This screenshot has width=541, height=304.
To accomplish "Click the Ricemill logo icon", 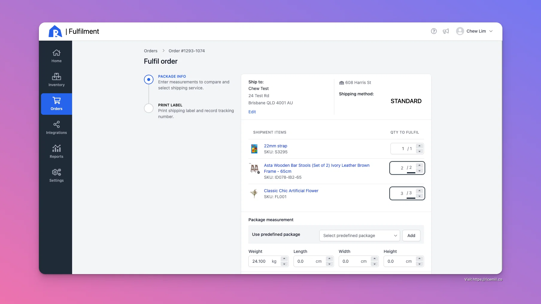I will (x=55, y=31).
